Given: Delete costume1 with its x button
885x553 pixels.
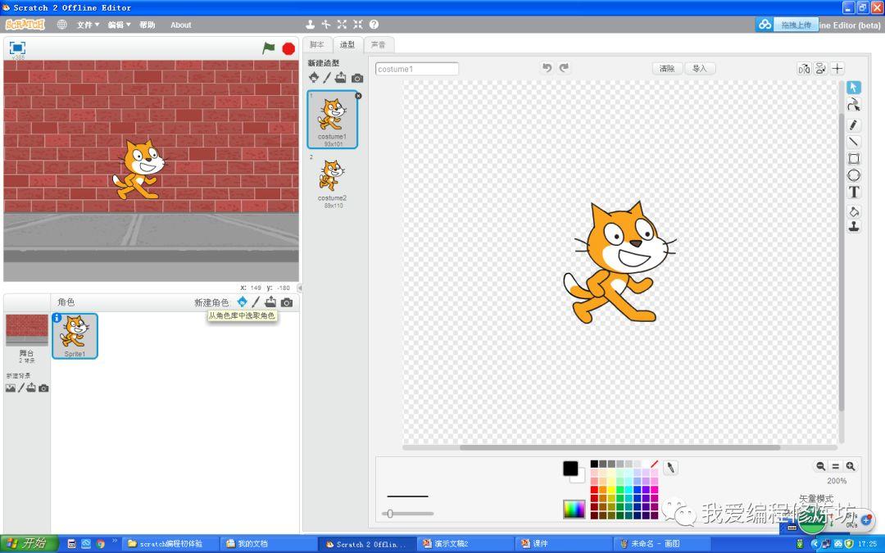Looking at the screenshot, I should (x=358, y=96).
